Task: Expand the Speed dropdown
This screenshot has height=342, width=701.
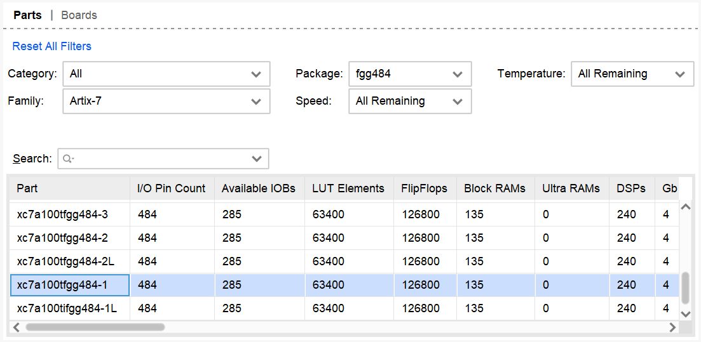Action: (410, 102)
